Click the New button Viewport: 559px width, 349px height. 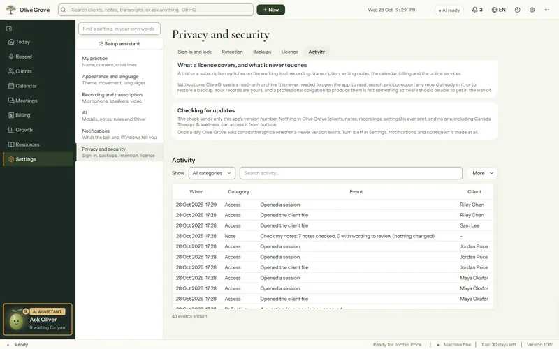click(270, 10)
